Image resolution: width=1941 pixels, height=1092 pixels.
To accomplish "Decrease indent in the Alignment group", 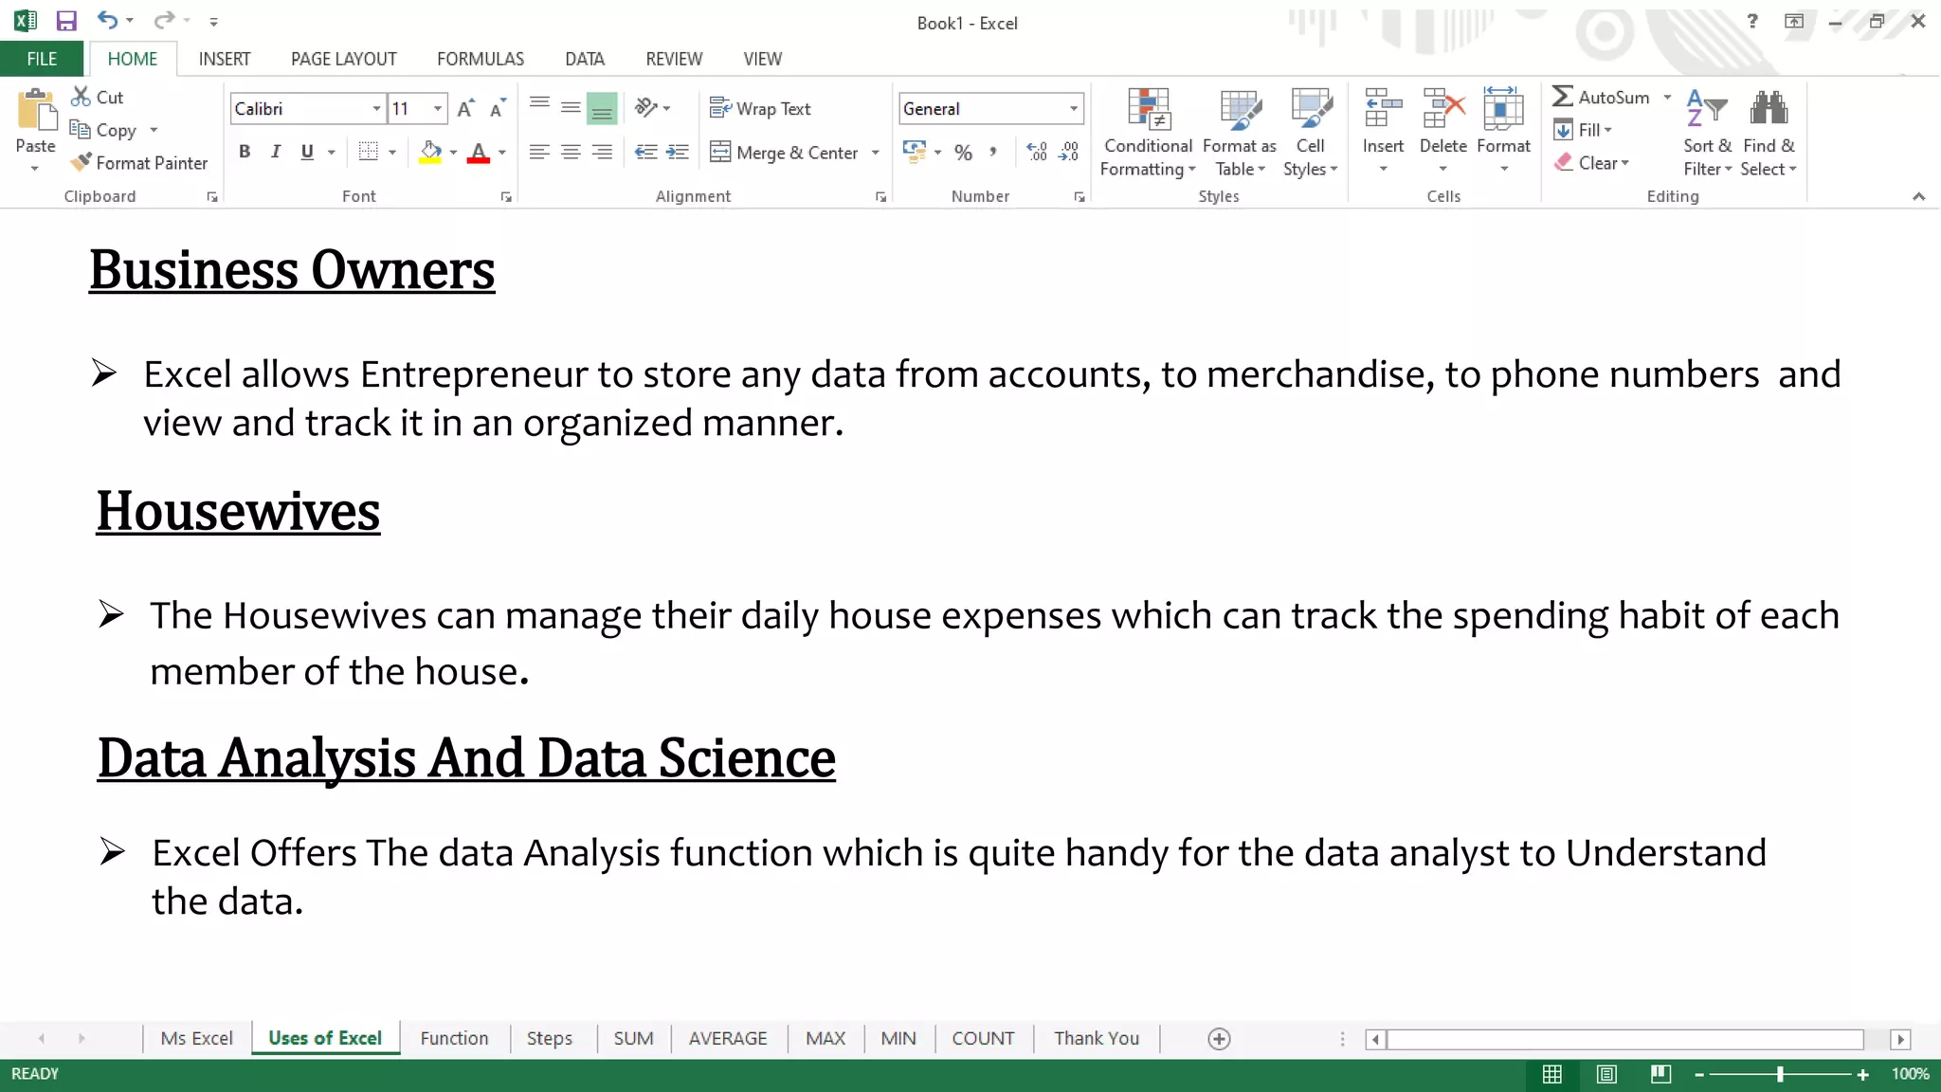I will [646, 152].
